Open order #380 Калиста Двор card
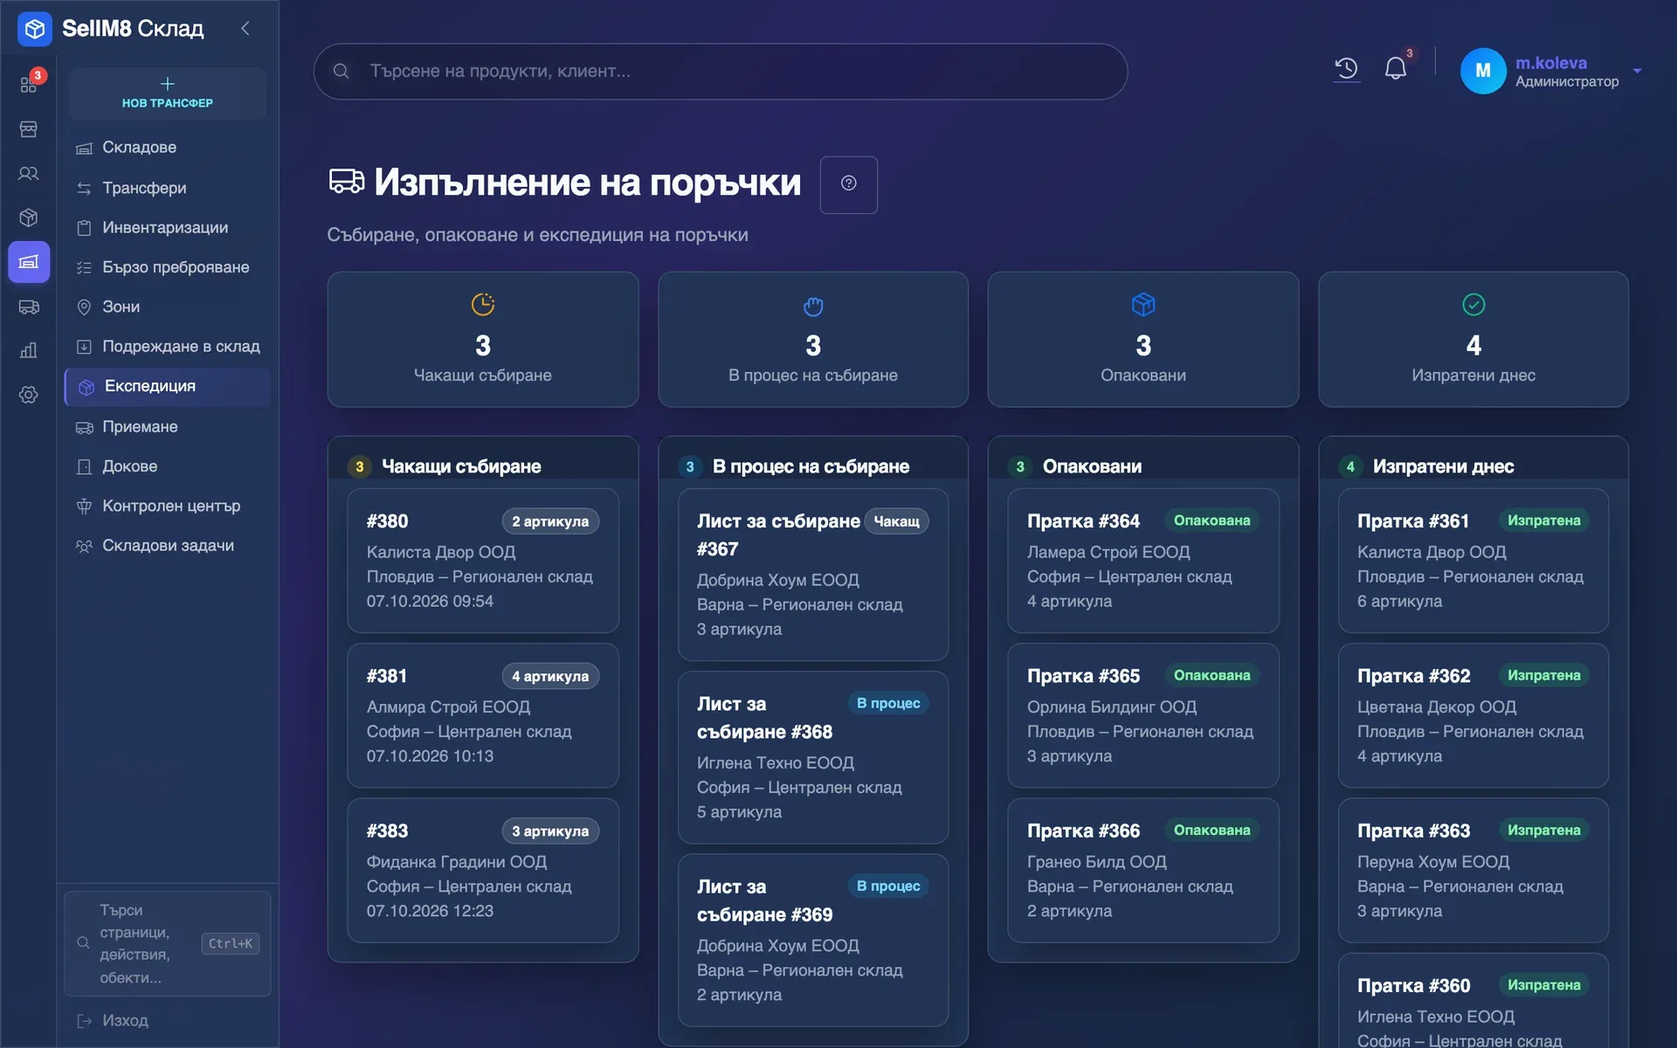Screen dimensions: 1677x1048 pos(482,561)
